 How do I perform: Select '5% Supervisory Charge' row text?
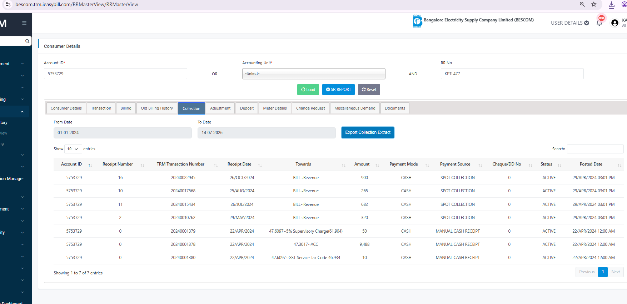[306, 231]
